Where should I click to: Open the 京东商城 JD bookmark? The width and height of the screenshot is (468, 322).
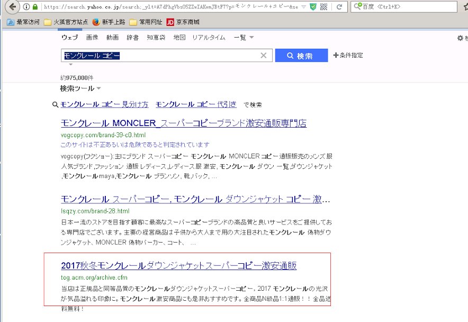tap(183, 22)
